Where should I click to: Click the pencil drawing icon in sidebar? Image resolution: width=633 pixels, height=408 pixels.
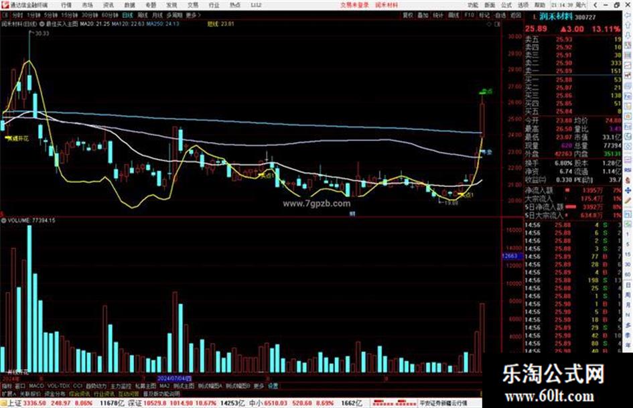tap(628, 201)
